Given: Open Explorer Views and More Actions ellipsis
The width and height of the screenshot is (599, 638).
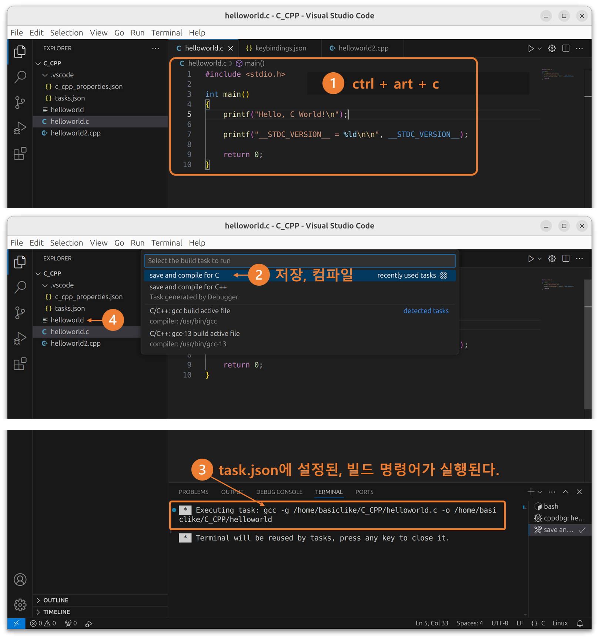Looking at the screenshot, I should (155, 48).
